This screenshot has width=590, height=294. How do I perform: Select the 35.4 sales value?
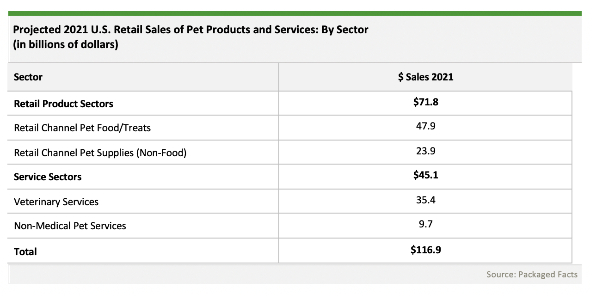coord(425,200)
